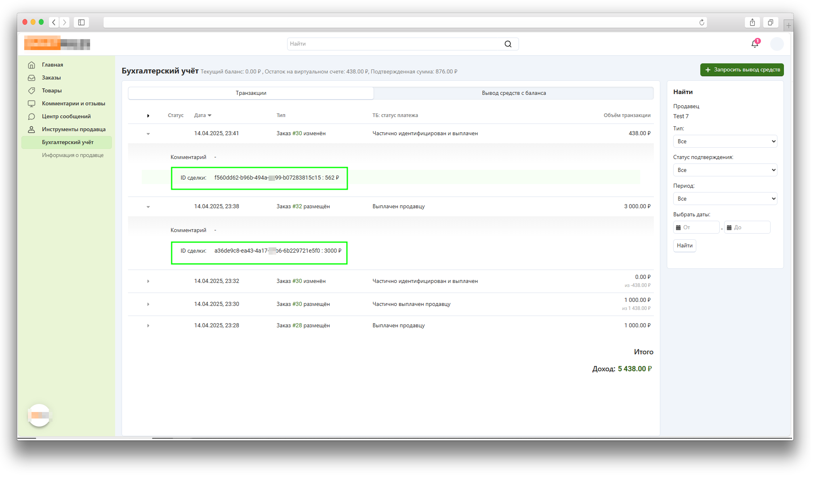Go to Товары sidebar item
Viewport: 813px width, 477px height.
point(52,90)
